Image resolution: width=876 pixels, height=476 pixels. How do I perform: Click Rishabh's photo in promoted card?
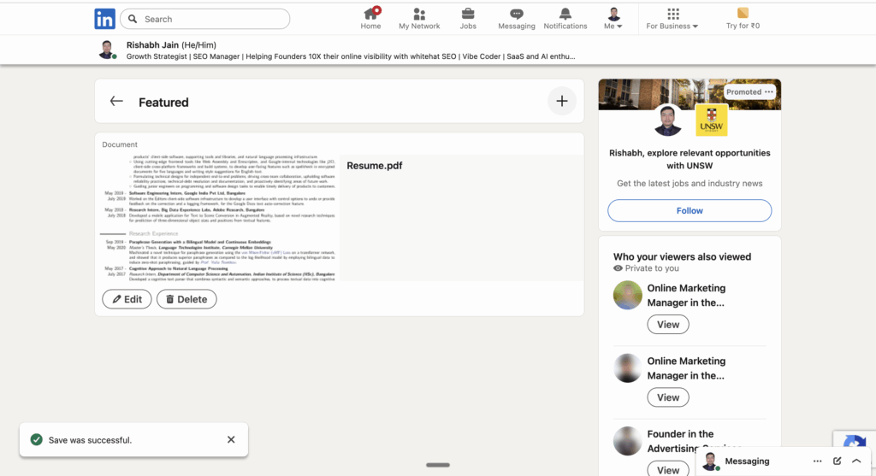(x=667, y=120)
